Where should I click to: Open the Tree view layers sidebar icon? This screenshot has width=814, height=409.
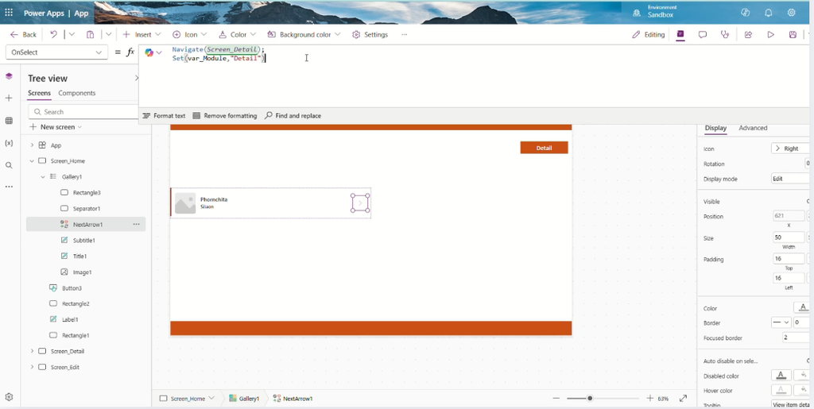9,76
